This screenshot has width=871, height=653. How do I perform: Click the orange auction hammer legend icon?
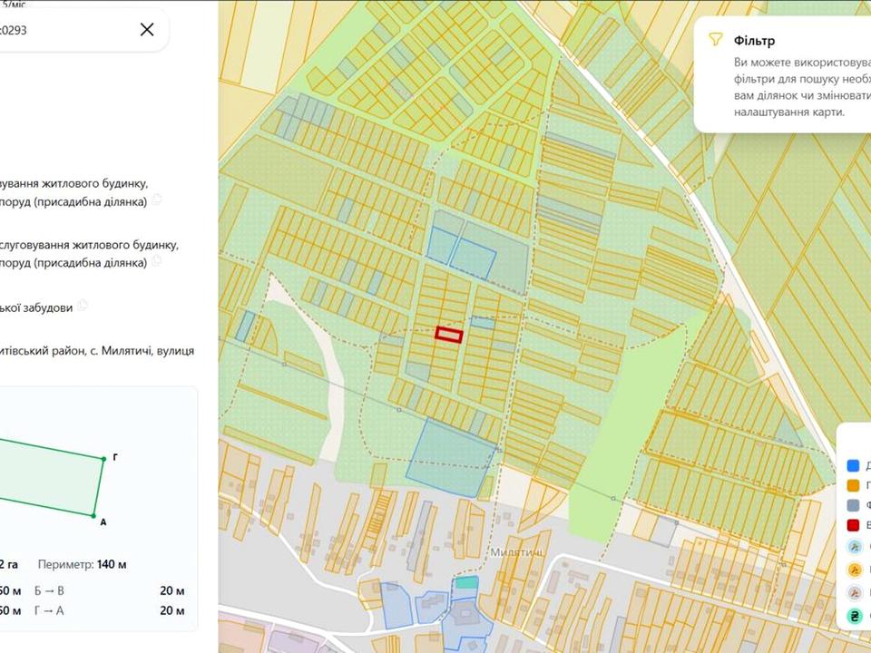855,570
